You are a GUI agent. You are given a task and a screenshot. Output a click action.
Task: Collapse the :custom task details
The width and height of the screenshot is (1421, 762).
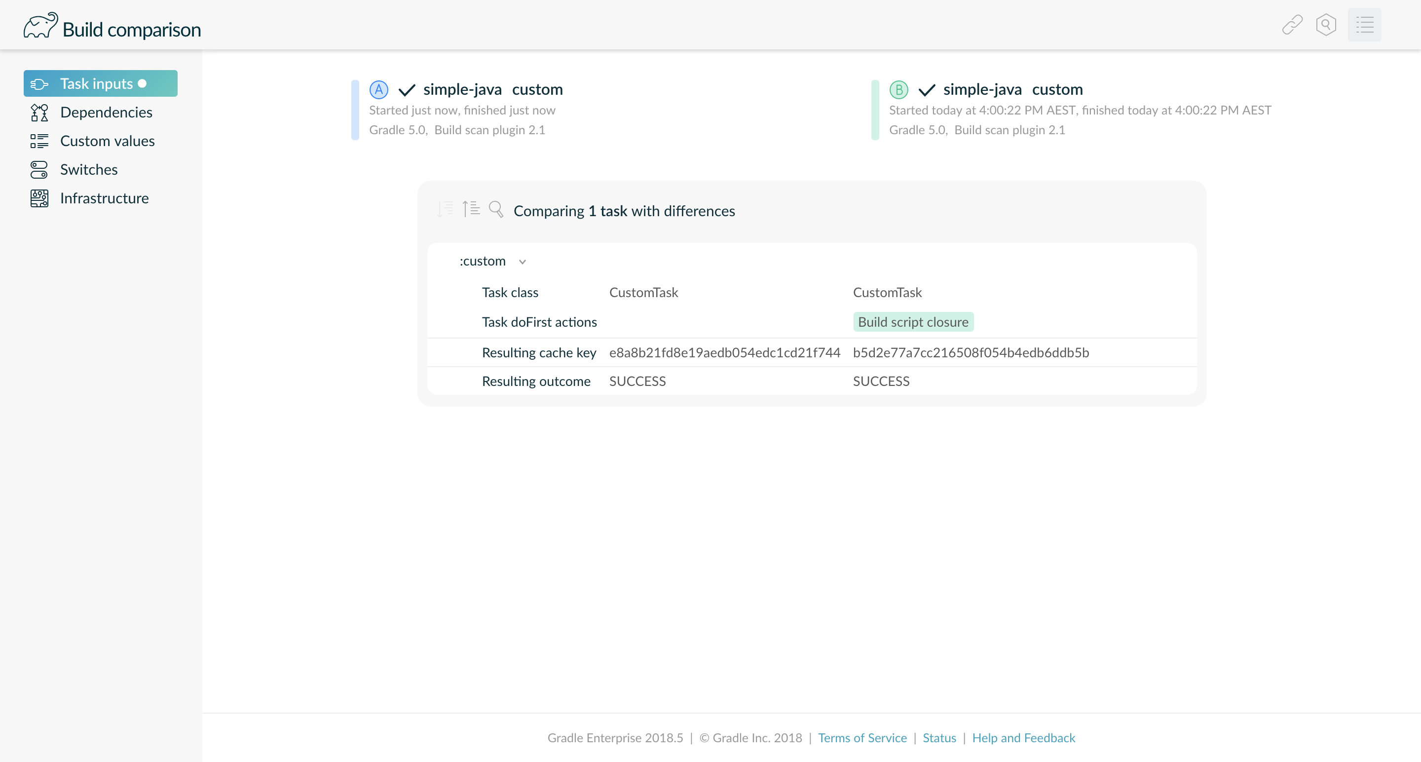pos(522,262)
